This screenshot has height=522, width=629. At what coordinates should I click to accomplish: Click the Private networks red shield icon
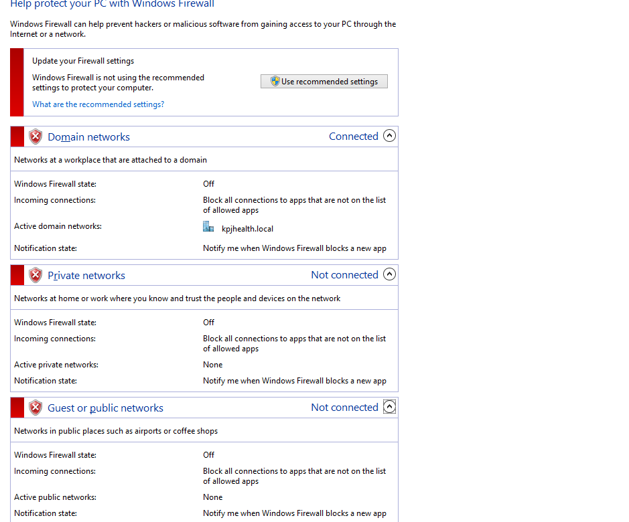[x=36, y=275]
